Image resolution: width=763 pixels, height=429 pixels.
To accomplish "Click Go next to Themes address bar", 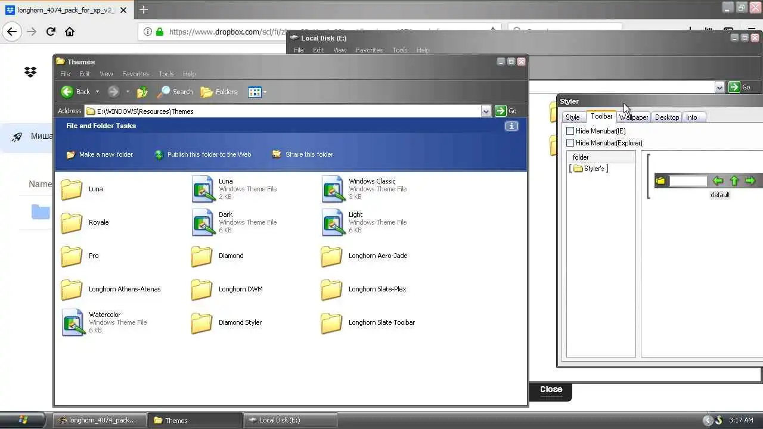I will tap(506, 111).
